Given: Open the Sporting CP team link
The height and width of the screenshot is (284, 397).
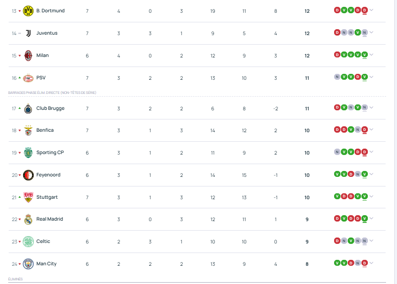Looking at the screenshot, I should pyautogui.click(x=50, y=153).
